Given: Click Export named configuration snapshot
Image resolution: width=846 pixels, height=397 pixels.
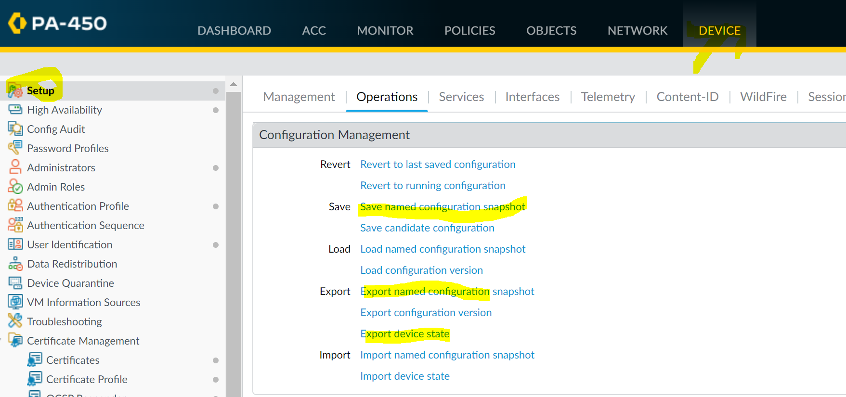Looking at the screenshot, I should [447, 291].
